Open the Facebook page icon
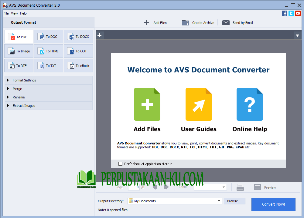The height and width of the screenshot is (218, 304). click(x=285, y=13)
